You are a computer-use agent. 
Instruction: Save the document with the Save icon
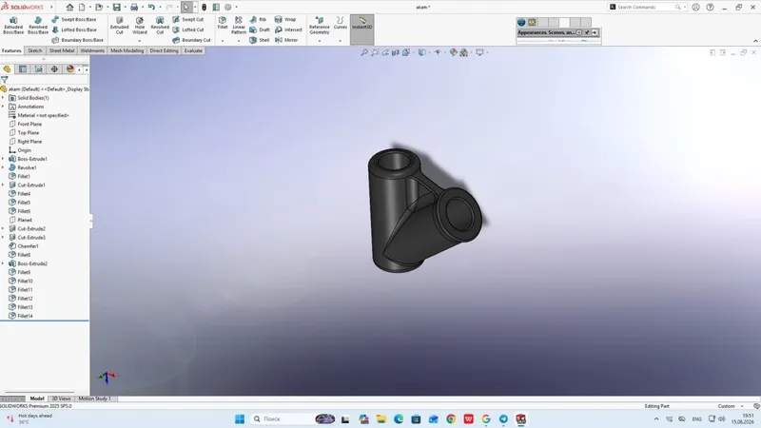[116, 7]
